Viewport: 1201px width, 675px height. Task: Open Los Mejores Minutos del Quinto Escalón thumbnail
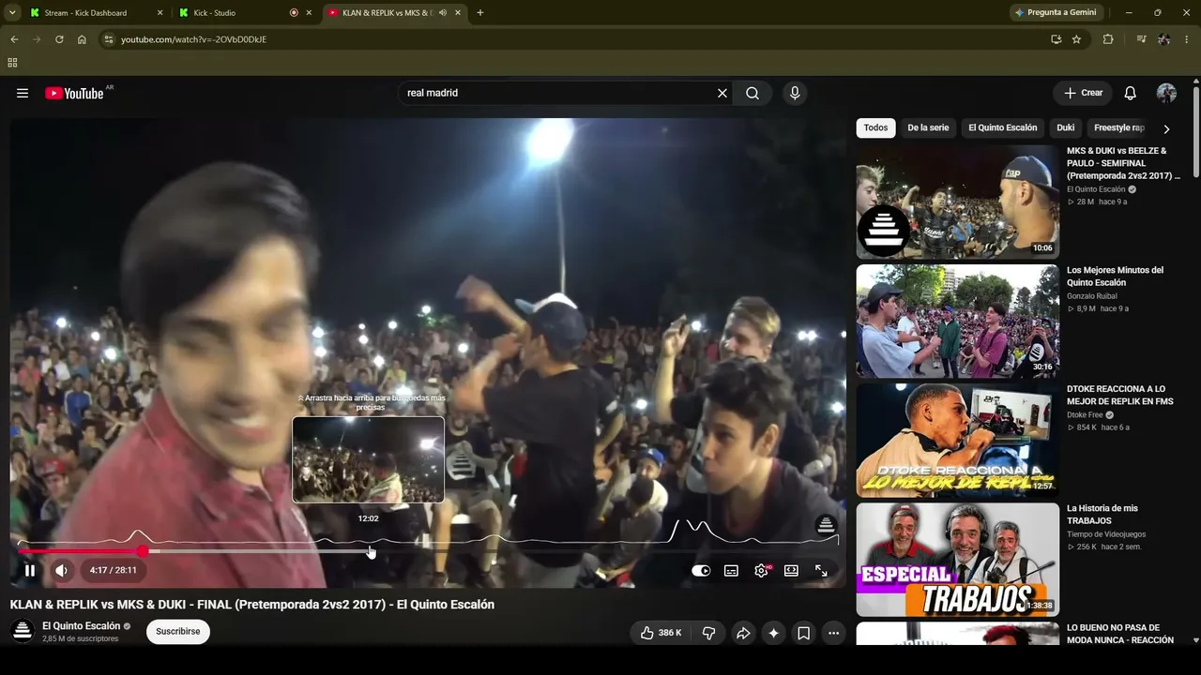[957, 321]
